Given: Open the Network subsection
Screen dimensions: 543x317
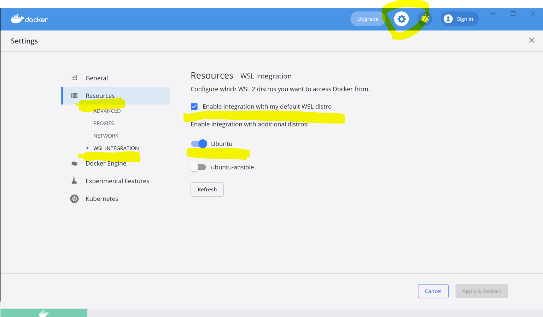Looking at the screenshot, I should pos(106,136).
